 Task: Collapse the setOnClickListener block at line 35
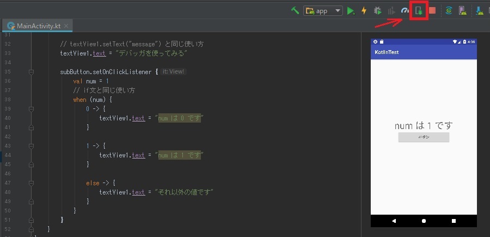(x=31, y=72)
